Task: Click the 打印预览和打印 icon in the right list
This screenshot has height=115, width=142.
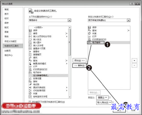Action: tap(89, 40)
